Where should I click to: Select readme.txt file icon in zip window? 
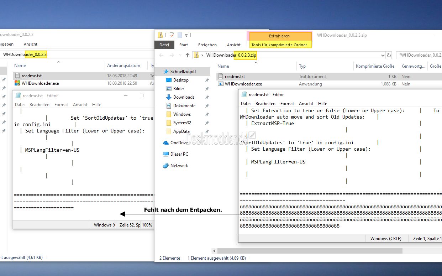221,76
